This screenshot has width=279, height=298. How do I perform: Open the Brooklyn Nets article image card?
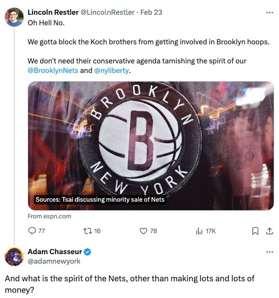point(151,146)
